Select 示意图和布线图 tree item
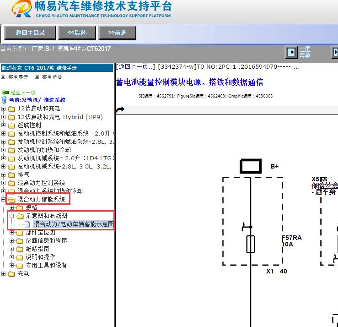338x327 pixels. [x=47, y=216]
